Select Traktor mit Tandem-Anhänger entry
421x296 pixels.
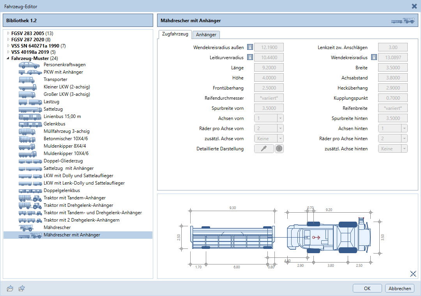tap(74, 198)
